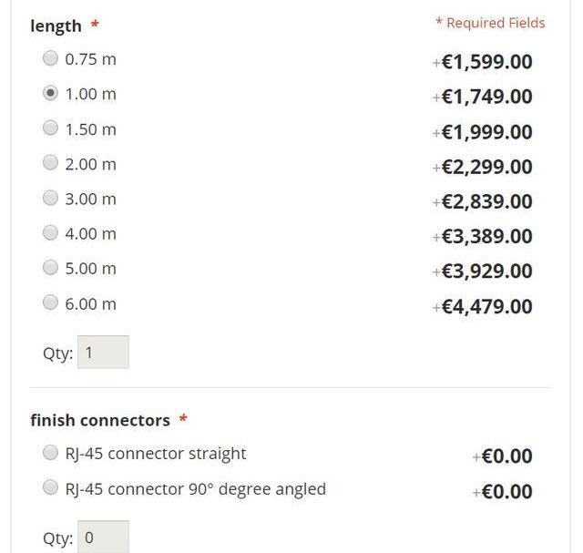The height and width of the screenshot is (553, 583).
Task: Select the 0.75 m length radio button
Action: [x=51, y=59]
